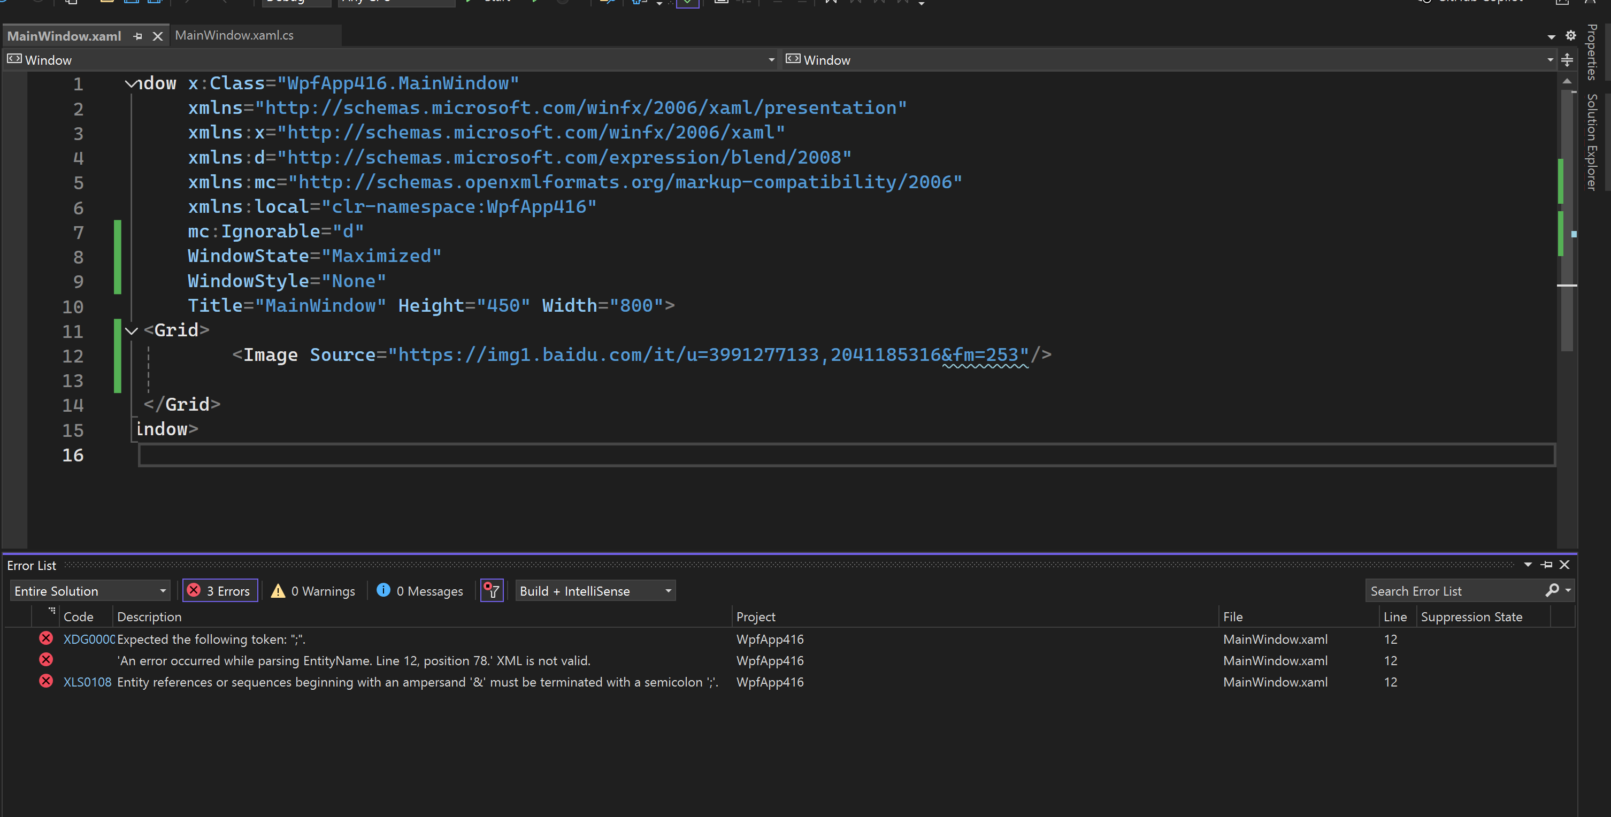Toggle the 3 Errors filter button
Viewport: 1611px width, 817px height.
tap(220, 591)
